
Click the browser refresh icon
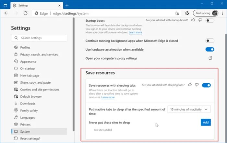coord(25,13)
